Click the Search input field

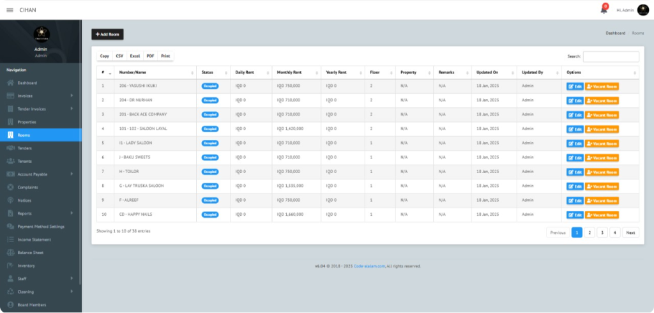pyautogui.click(x=611, y=57)
